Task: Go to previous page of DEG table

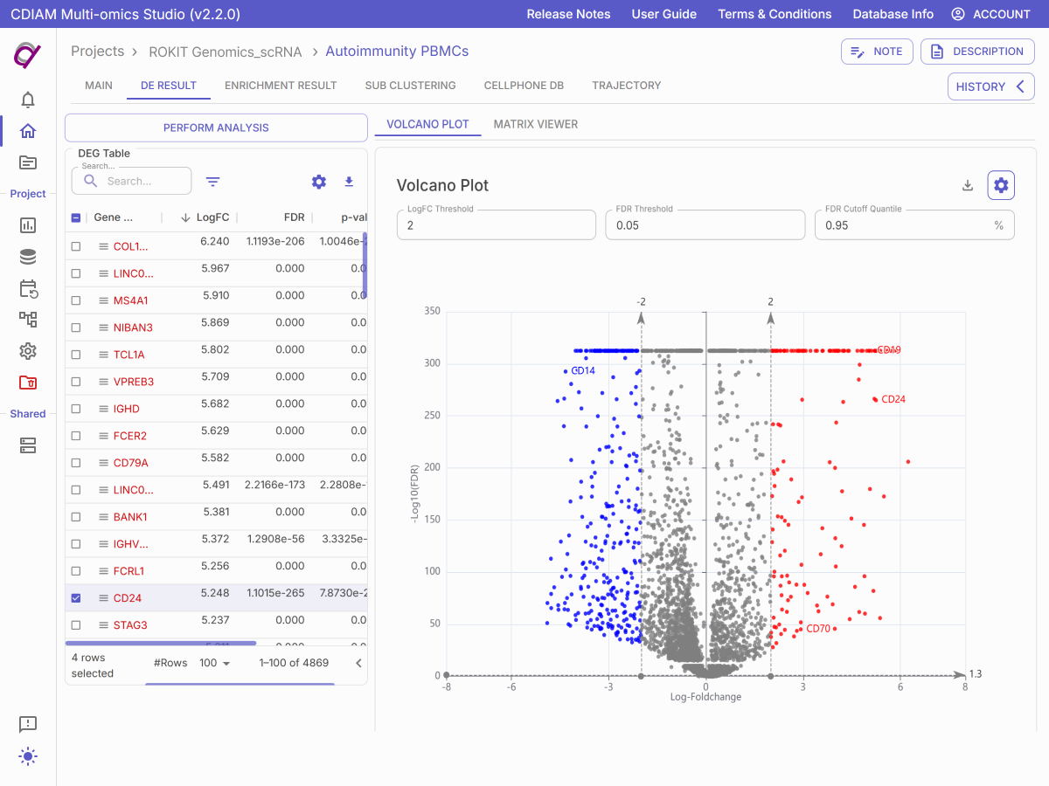Action: point(358,664)
